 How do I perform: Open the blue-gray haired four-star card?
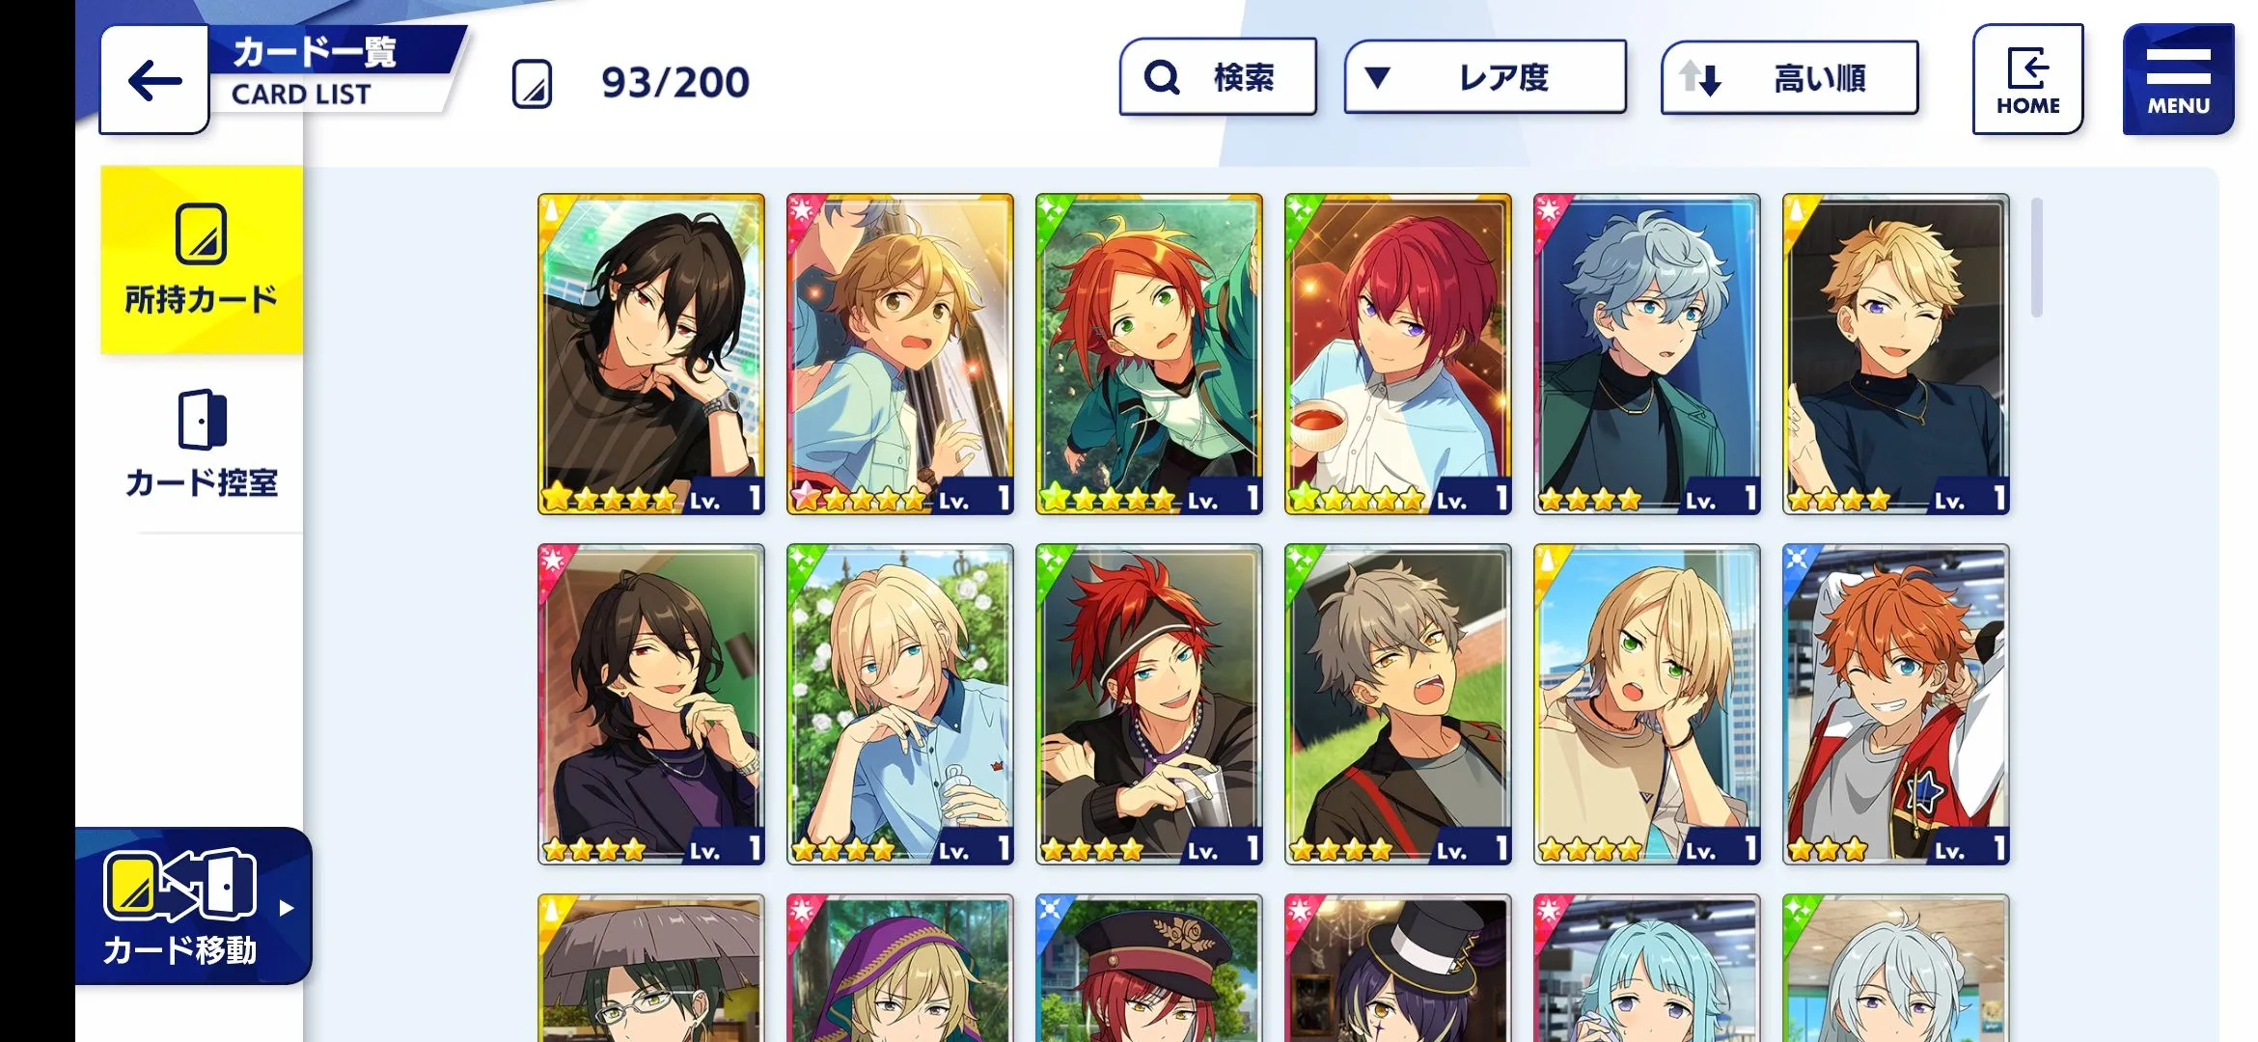1647,354
